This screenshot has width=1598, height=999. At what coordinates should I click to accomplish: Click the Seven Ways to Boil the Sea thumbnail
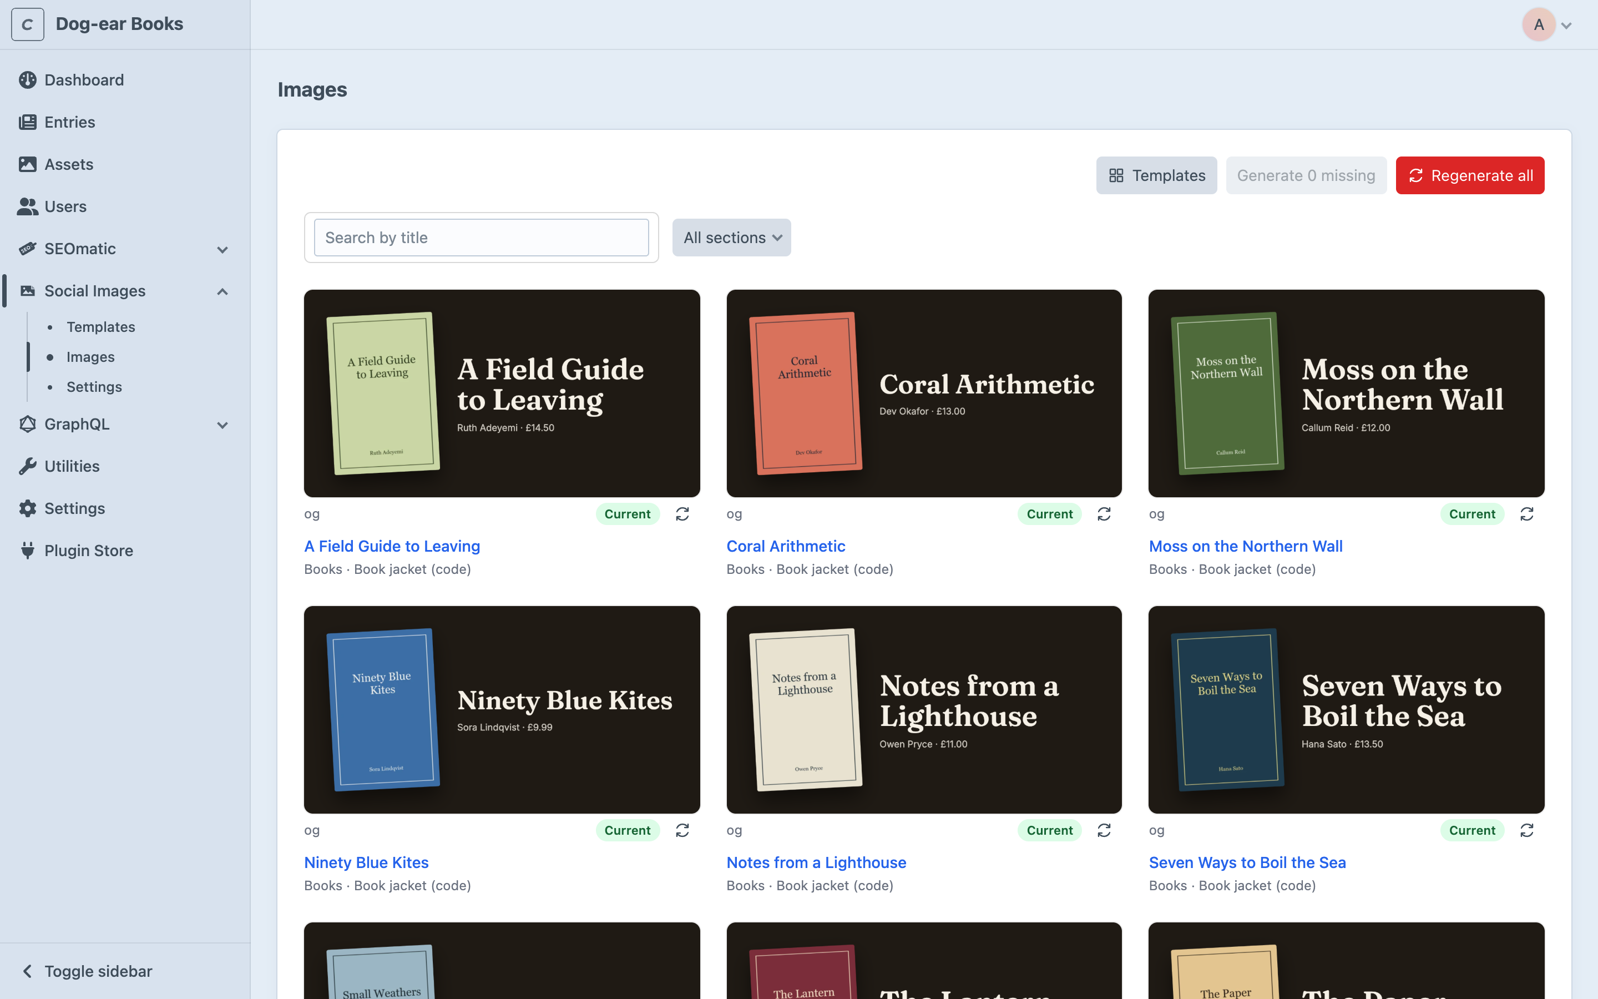pyautogui.click(x=1347, y=710)
